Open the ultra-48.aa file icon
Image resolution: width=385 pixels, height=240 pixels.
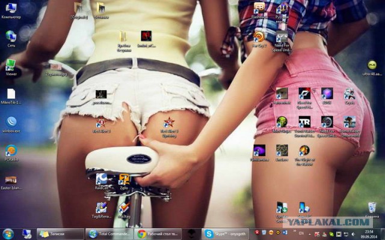point(372,67)
